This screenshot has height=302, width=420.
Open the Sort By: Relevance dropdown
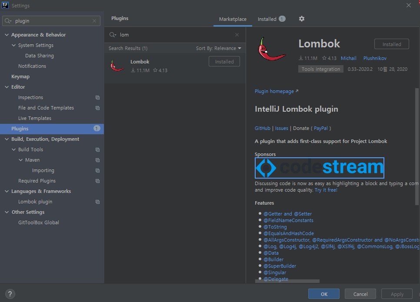point(218,48)
